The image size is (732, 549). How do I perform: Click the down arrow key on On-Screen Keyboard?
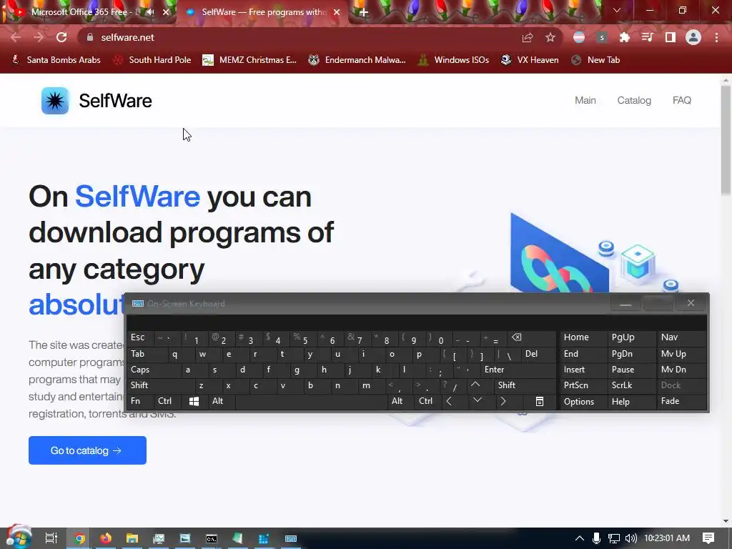coord(477,400)
